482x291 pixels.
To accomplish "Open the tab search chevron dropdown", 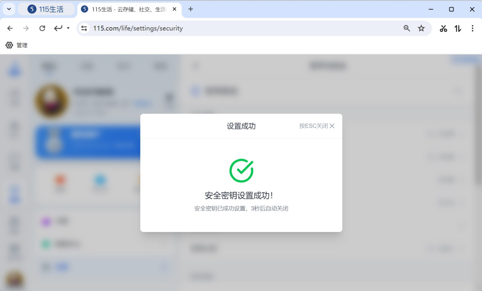I will click(9, 9).
